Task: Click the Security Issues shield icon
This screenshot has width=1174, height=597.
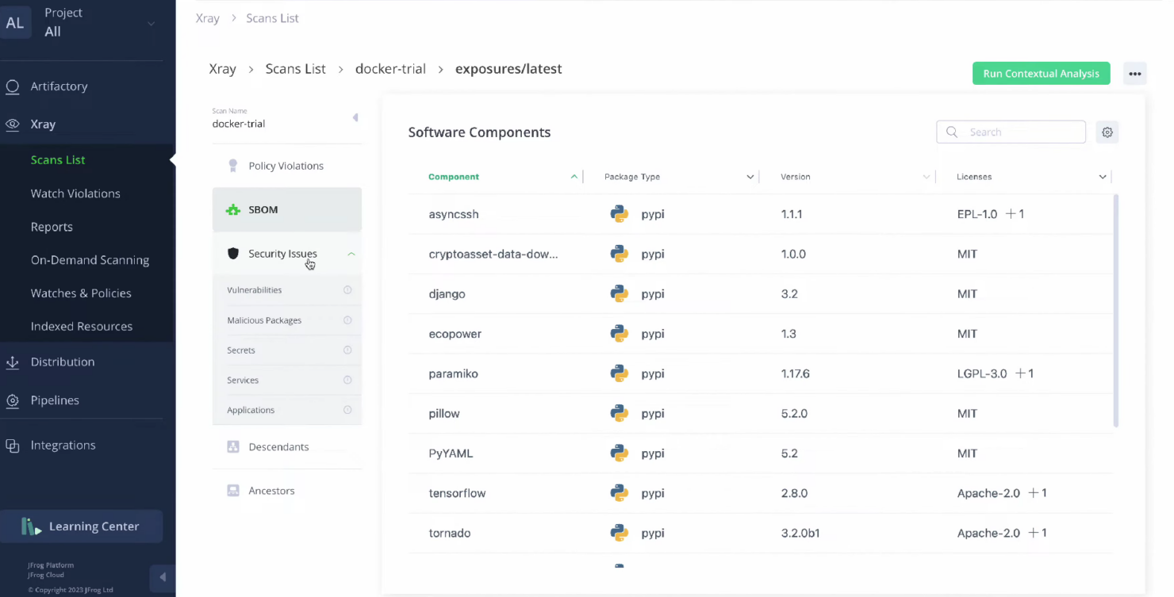Action: point(233,254)
